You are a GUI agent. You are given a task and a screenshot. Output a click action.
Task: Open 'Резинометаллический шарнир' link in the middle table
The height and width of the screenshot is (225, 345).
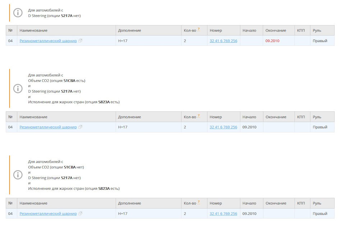(x=48, y=127)
